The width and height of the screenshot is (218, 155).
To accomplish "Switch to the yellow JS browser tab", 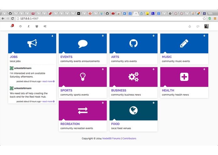I will click(x=147, y=13).
